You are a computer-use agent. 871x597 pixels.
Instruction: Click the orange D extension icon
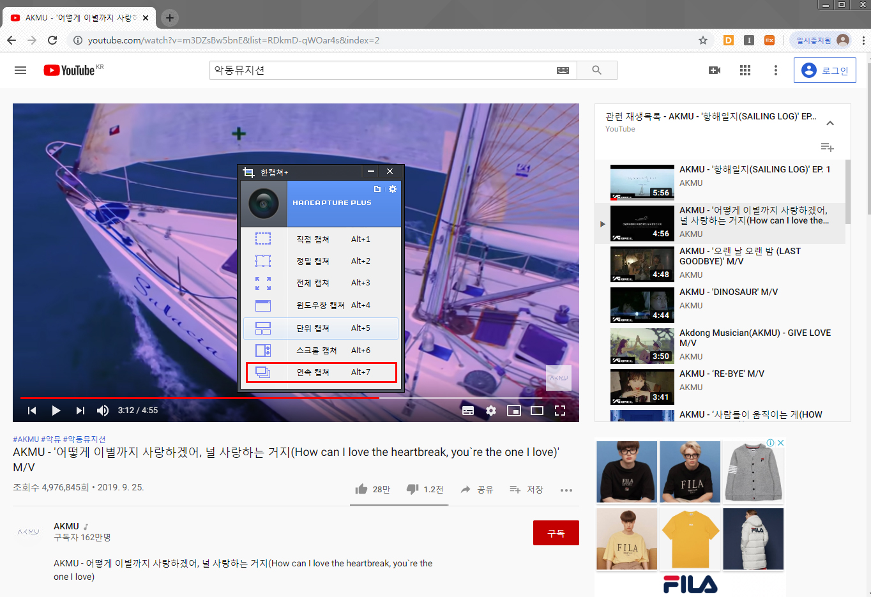coord(729,40)
